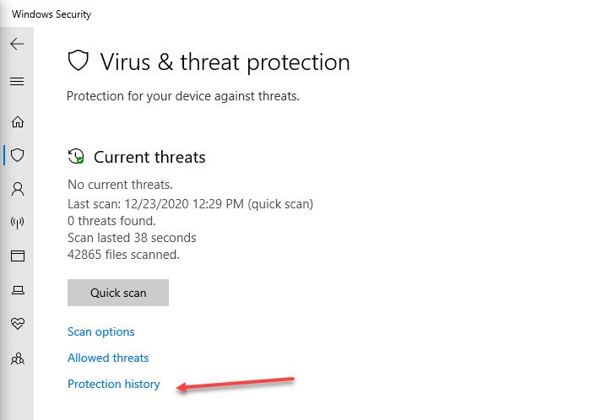Image resolution: width=591 pixels, height=420 pixels.
Task: Open the Allowed threats link
Action: coord(108,358)
